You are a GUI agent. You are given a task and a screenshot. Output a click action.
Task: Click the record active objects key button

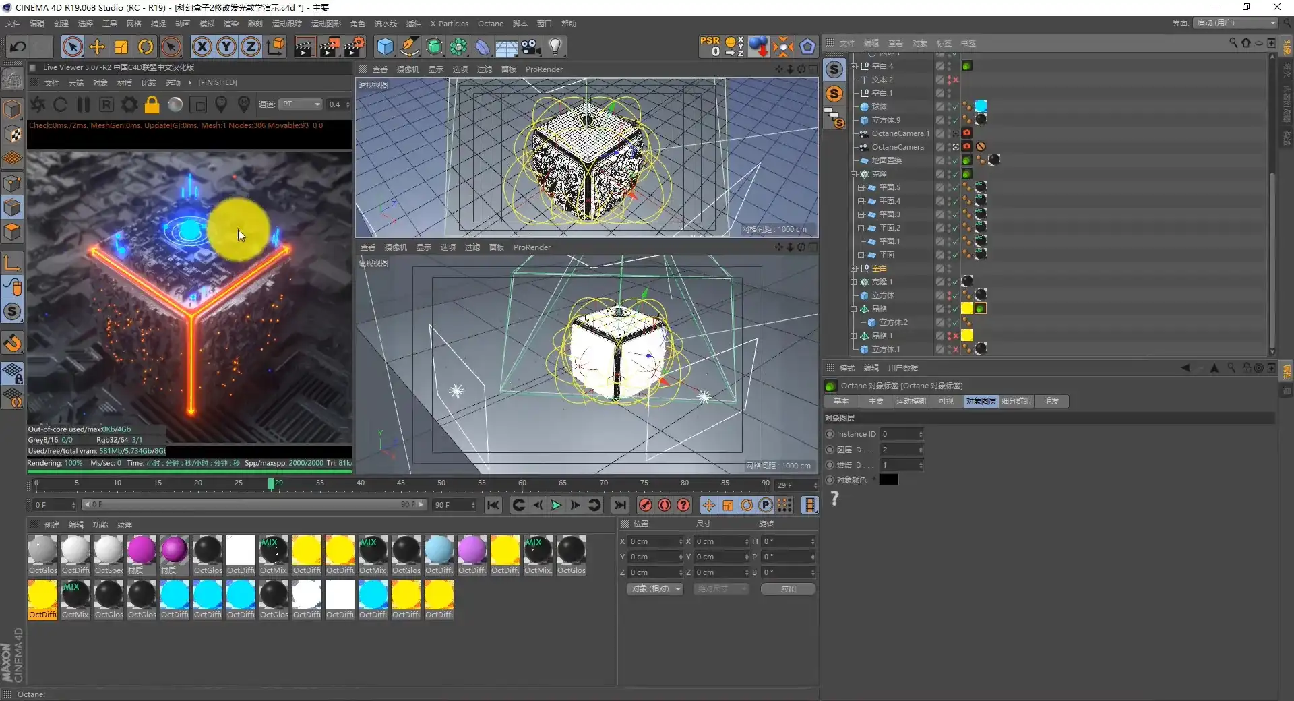click(645, 505)
